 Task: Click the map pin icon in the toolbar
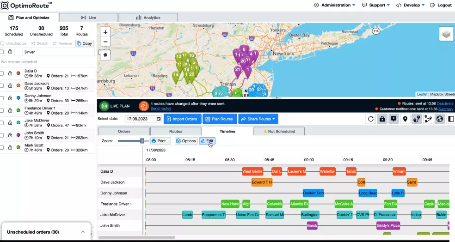(x=405, y=119)
